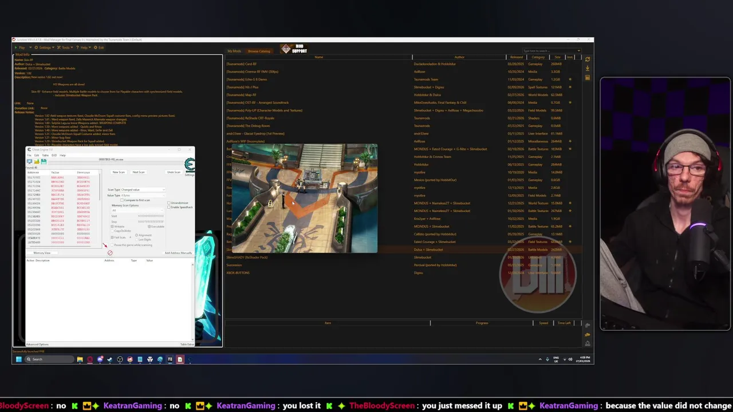Switch to Browse Catalog tab
The height and width of the screenshot is (412, 733).
point(259,51)
